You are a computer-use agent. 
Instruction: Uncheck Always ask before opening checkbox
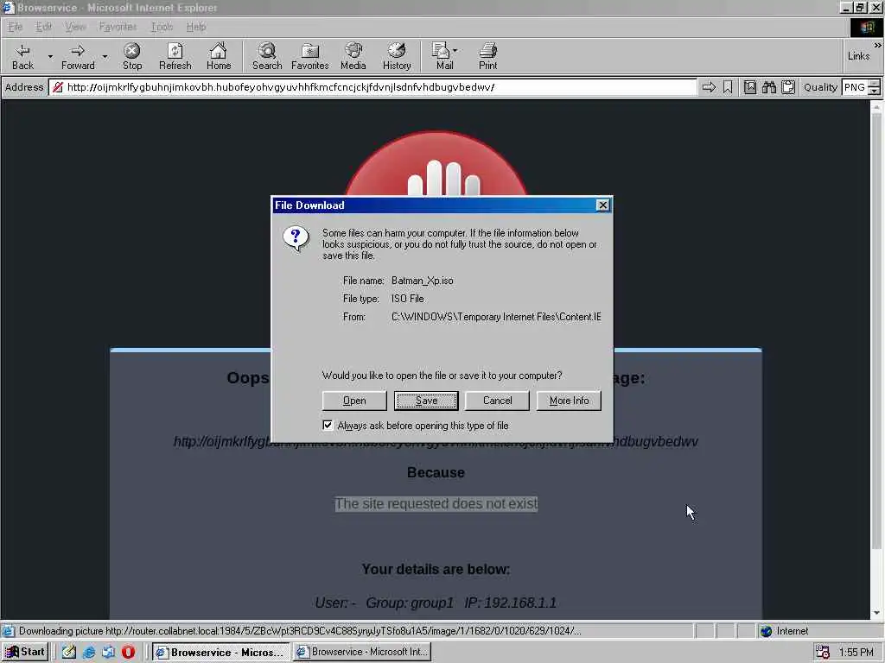[x=328, y=425]
